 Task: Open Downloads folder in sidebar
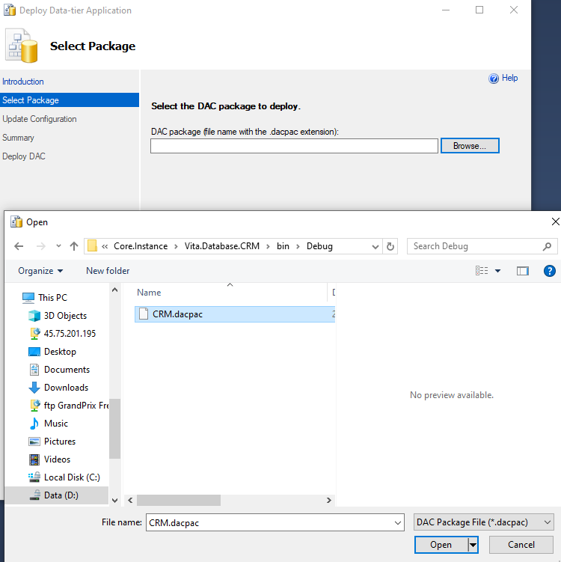point(66,388)
